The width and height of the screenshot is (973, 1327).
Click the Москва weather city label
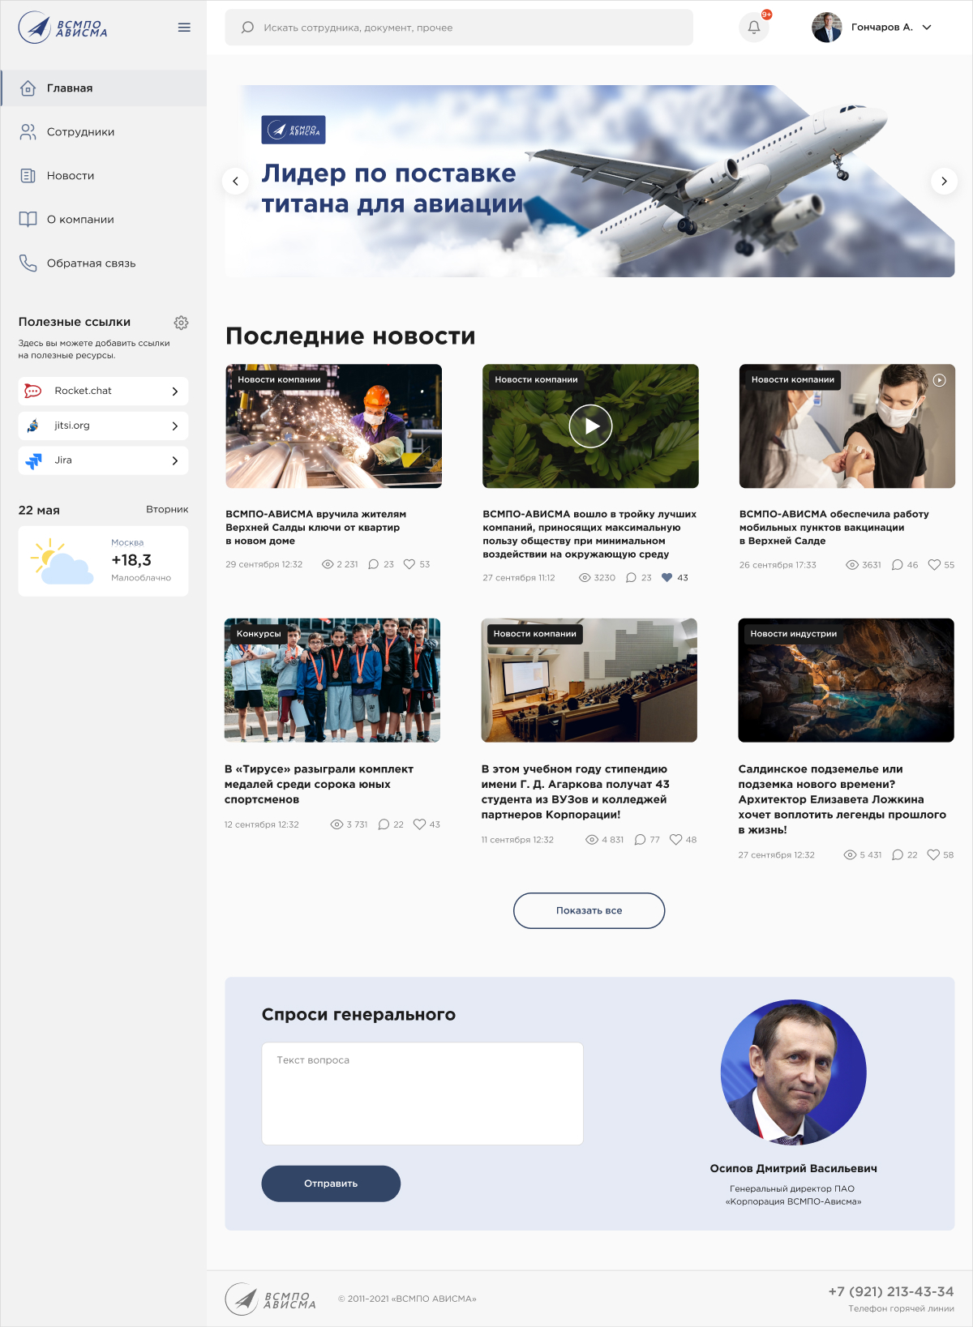(127, 543)
